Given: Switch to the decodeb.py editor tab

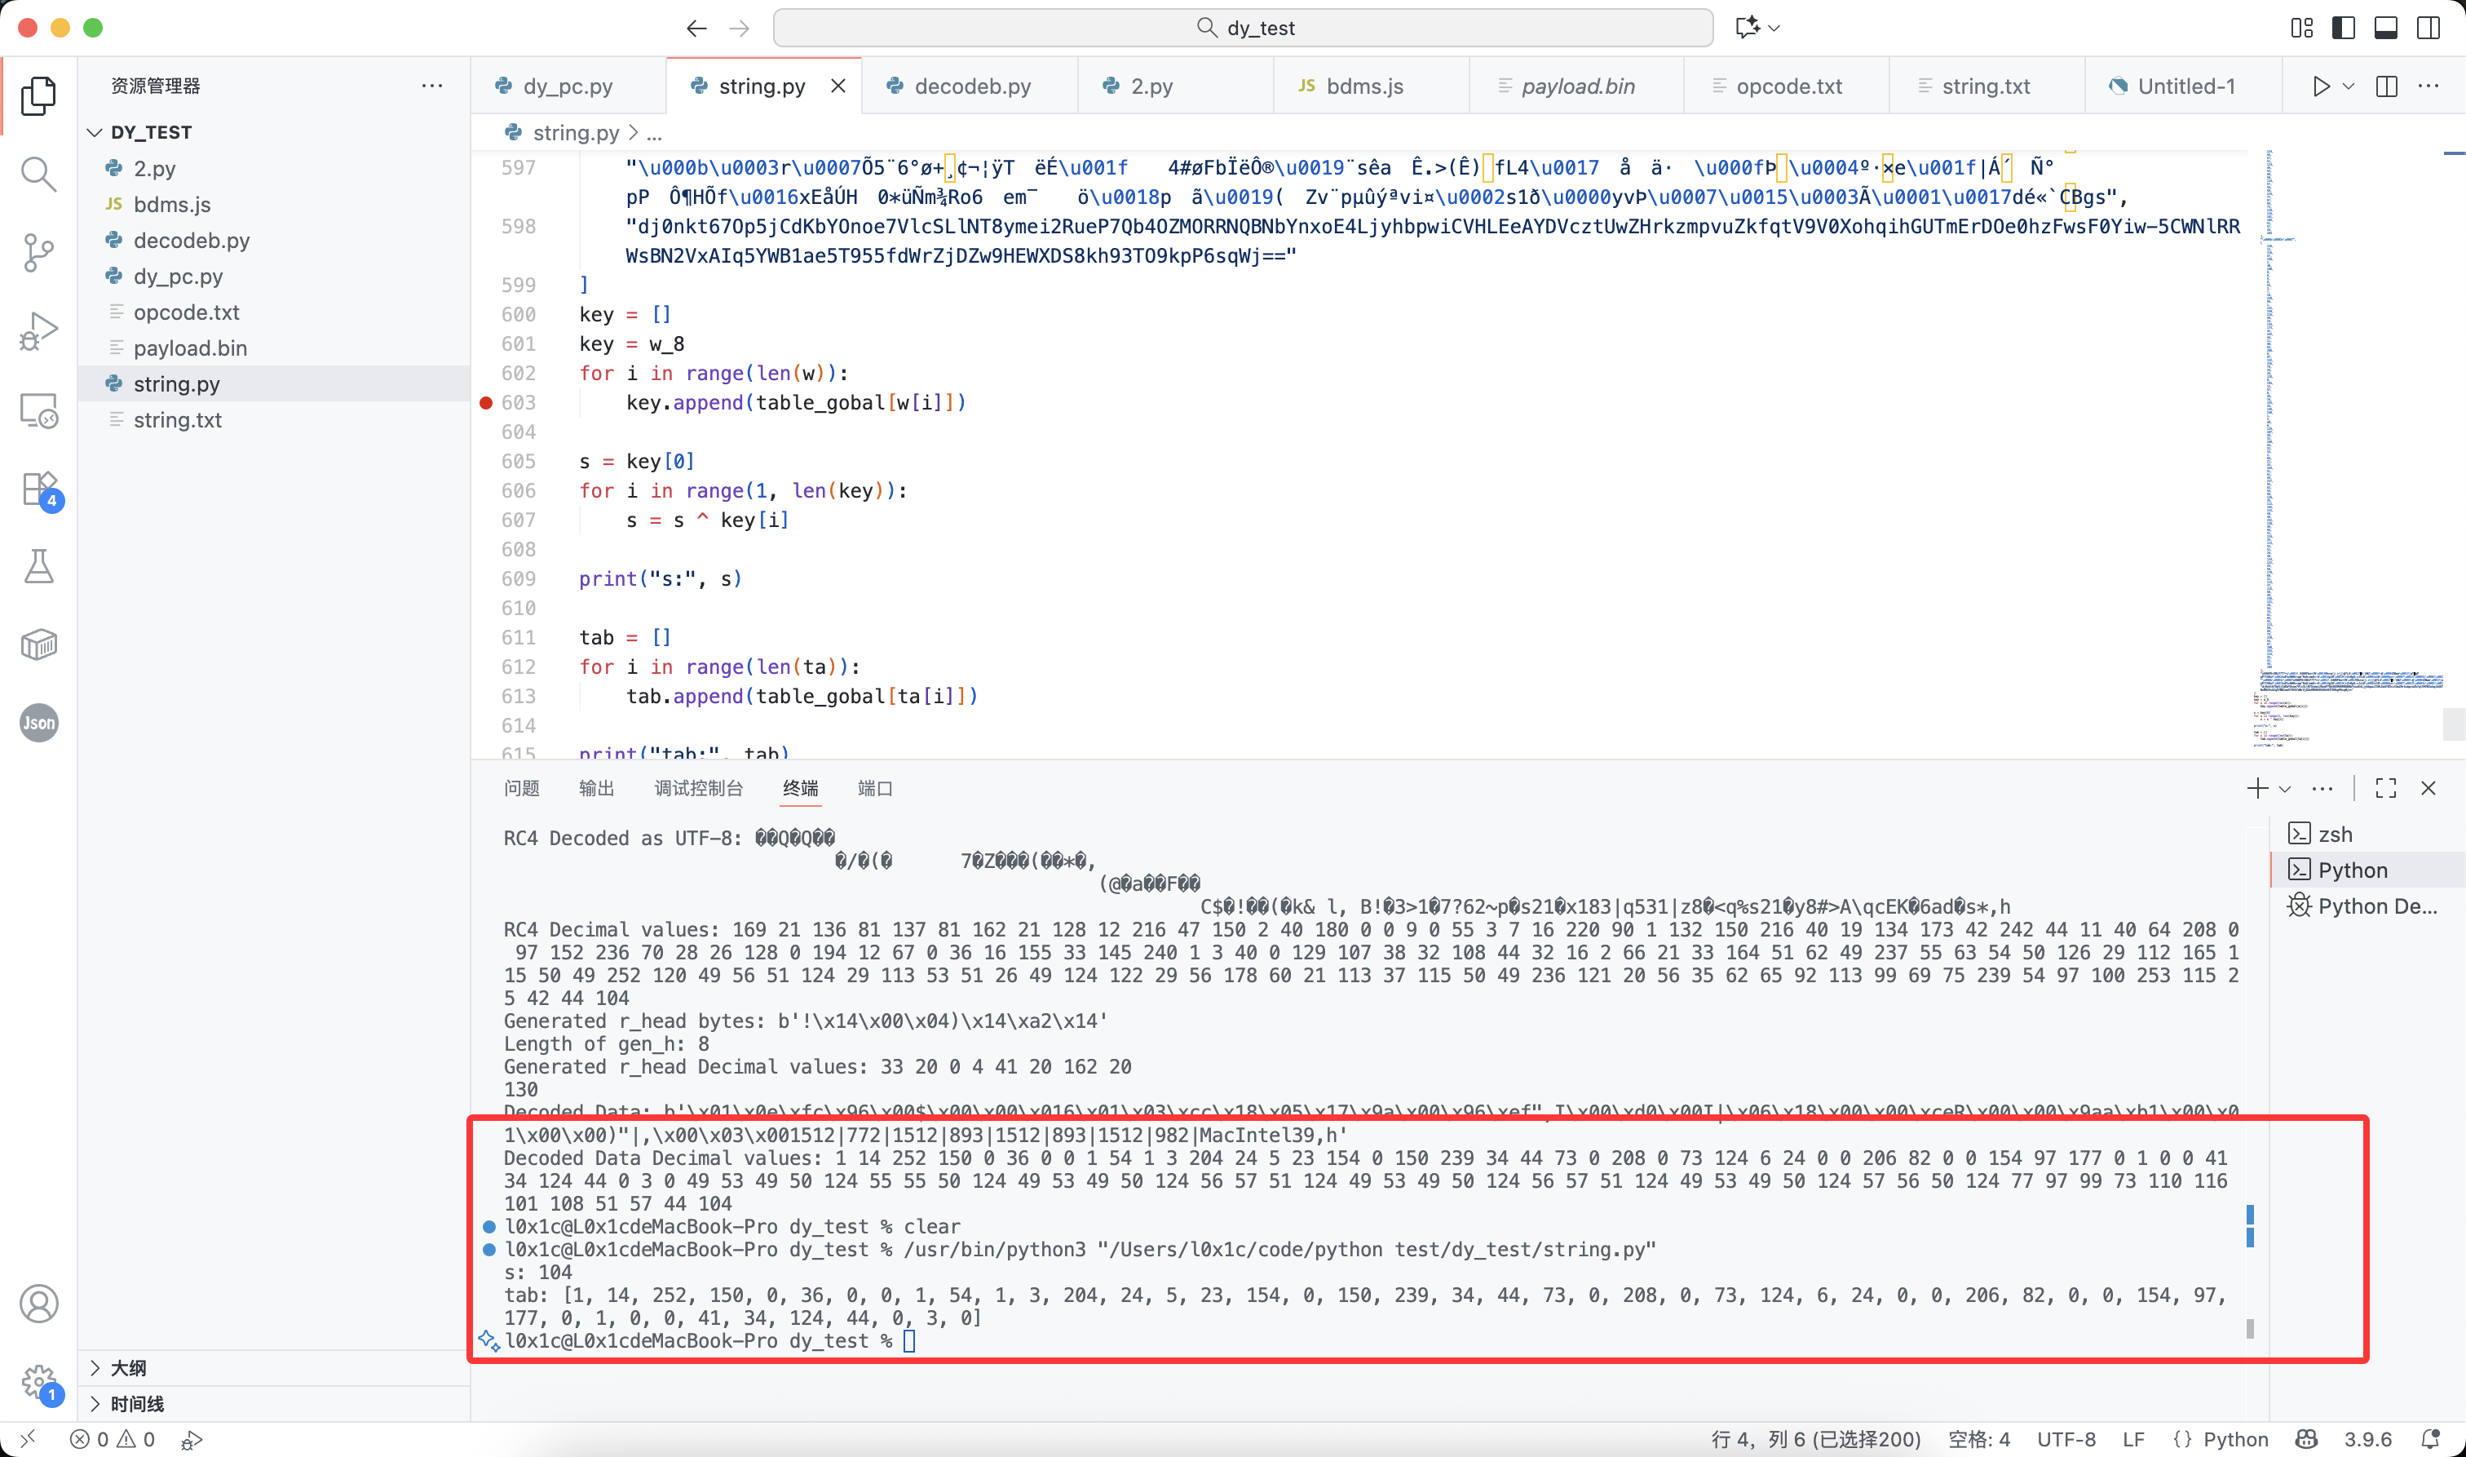Looking at the screenshot, I should point(971,86).
